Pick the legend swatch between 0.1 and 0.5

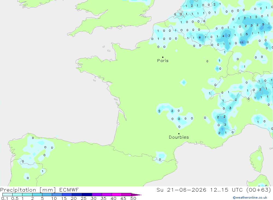click(7, 195)
